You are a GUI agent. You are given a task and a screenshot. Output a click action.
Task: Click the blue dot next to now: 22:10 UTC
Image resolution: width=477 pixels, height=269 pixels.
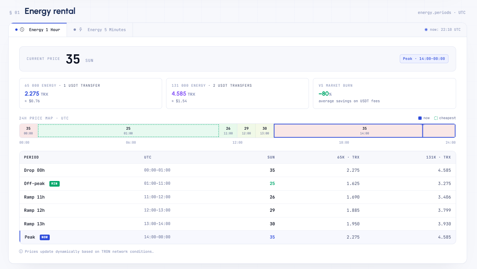pos(426,30)
